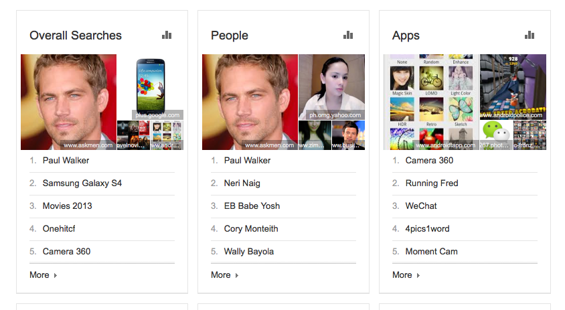
Task: Click the bar chart icon beside Apps
Action: (530, 35)
